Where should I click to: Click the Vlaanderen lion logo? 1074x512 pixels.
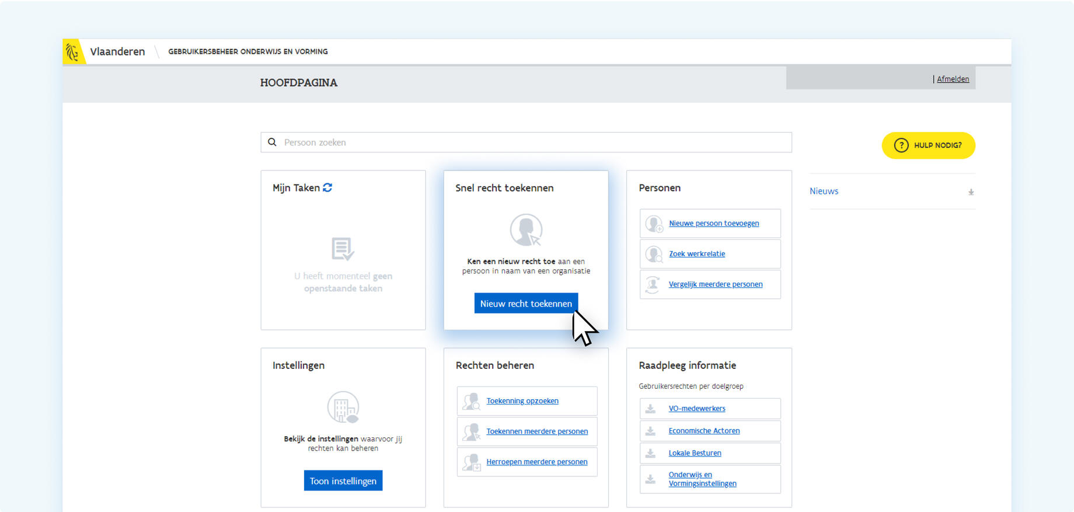(x=73, y=52)
